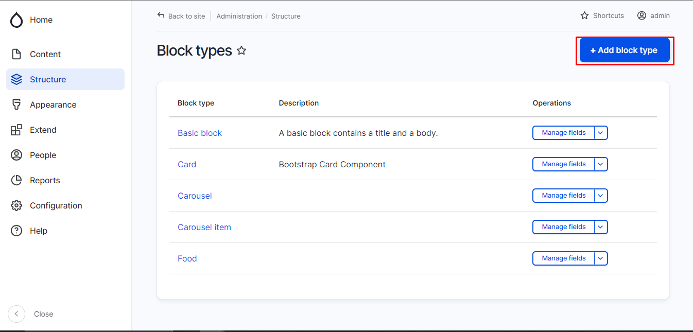
Task: Select the Reports clock icon
Action: tap(16, 180)
